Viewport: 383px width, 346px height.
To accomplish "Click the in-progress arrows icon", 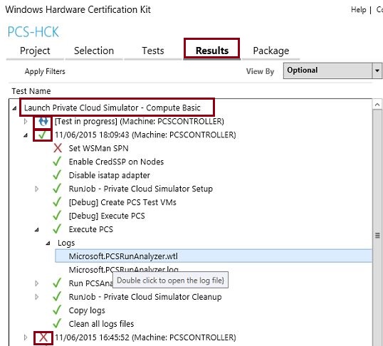I will pos(43,121).
